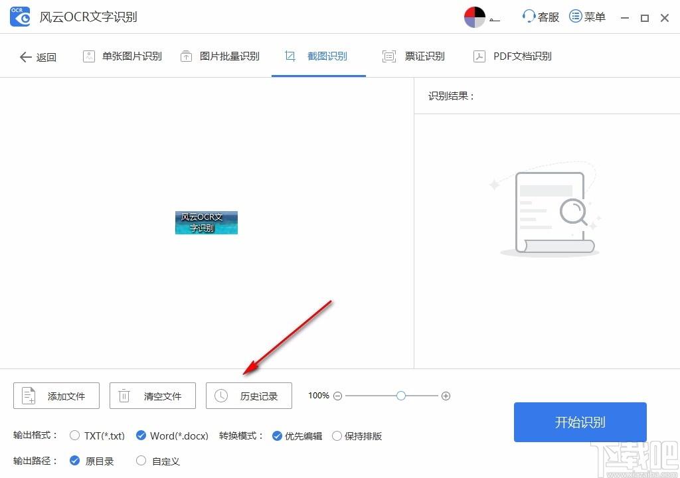The image size is (680, 478).
Task: Click the zoom in plus icon
Action: pyautogui.click(x=446, y=396)
